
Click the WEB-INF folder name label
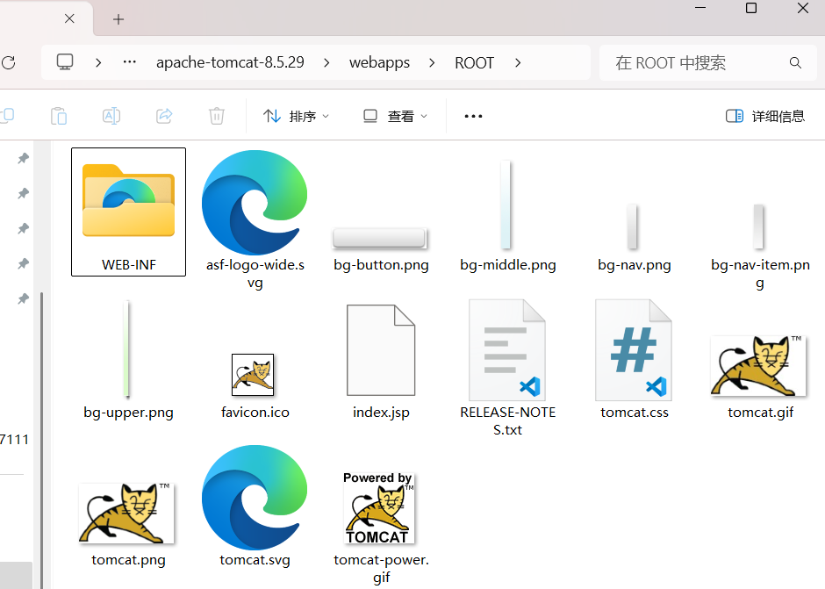(129, 265)
